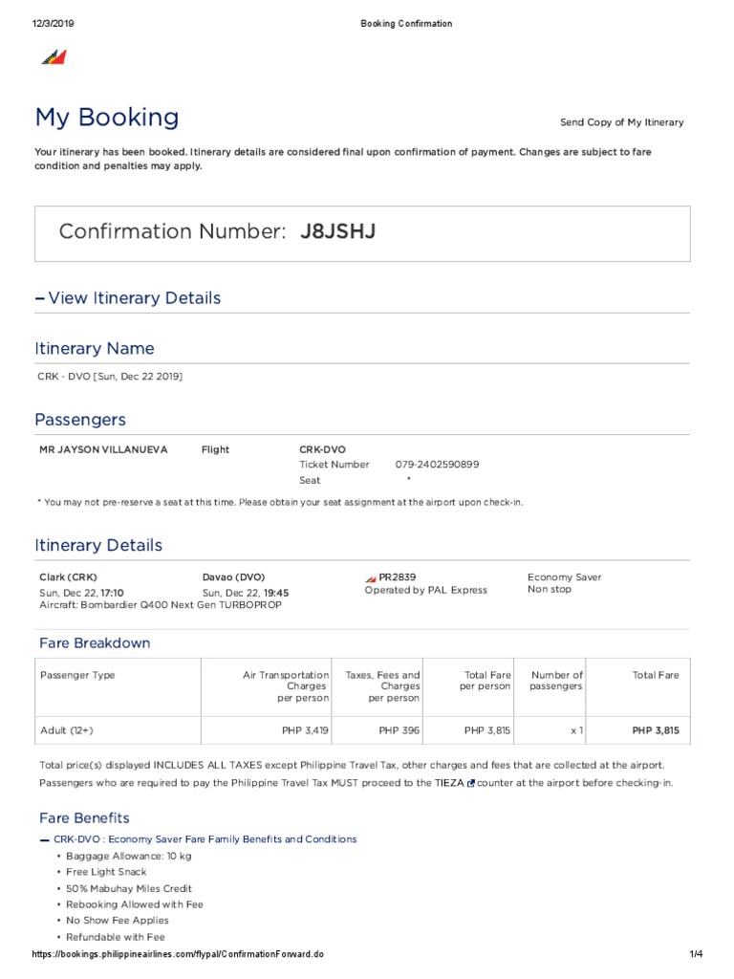Click the Passengers section heading

pyautogui.click(x=80, y=420)
